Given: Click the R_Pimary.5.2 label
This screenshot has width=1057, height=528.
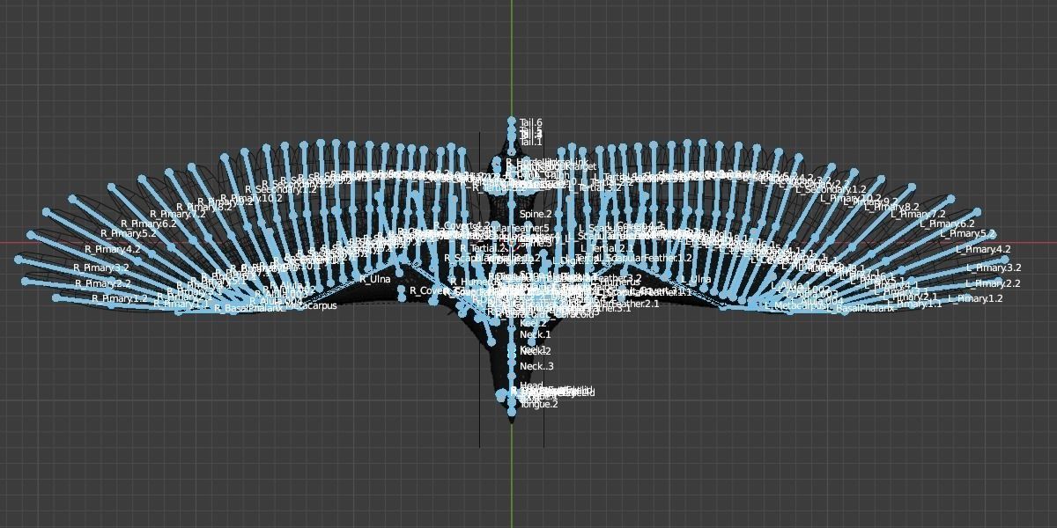Looking at the screenshot, I should pos(128,233).
